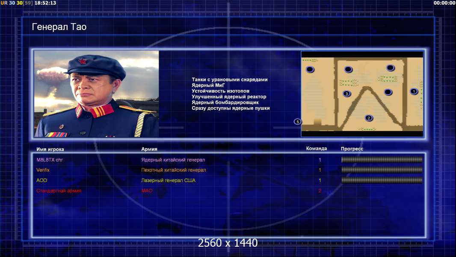Image resolution: width=456 pixels, height=257 pixels.
Task: Click the 'Имя игрока' column header
Action: coord(50,149)
